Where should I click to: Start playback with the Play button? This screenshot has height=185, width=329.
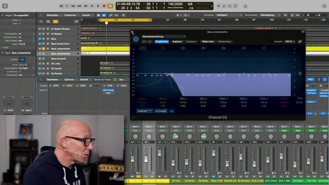coord(92,6)
